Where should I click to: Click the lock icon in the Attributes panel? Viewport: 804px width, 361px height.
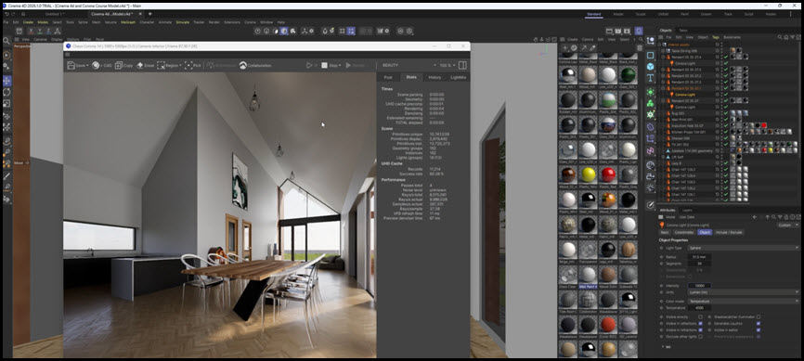(x=786, y=217)
